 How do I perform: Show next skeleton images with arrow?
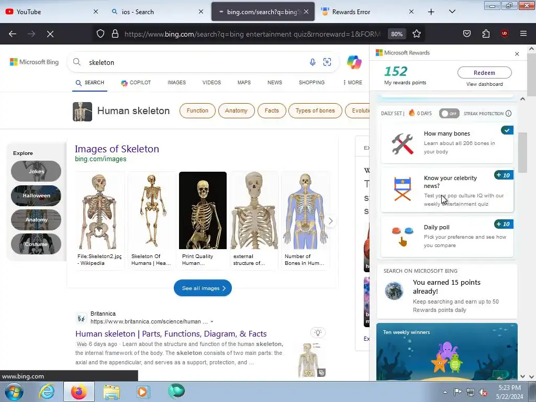pyautogui.click(x=330, y=221)
